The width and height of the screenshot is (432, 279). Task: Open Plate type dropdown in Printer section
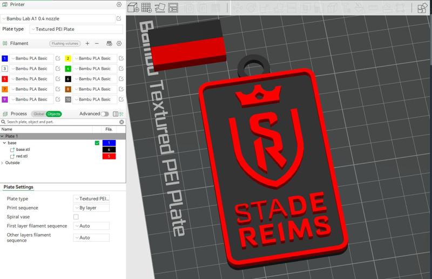(x=76, y=29)
